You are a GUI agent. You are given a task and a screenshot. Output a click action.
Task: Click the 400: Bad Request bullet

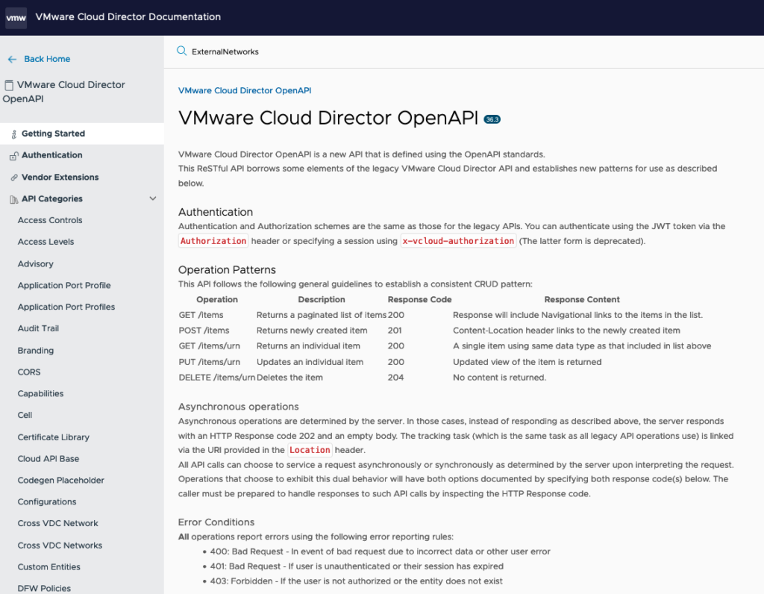(380, 551)
